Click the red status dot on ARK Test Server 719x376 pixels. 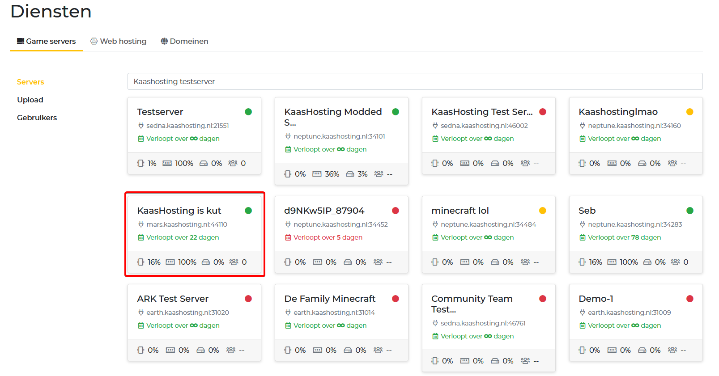pyautogui.click(x=248, y=299)
